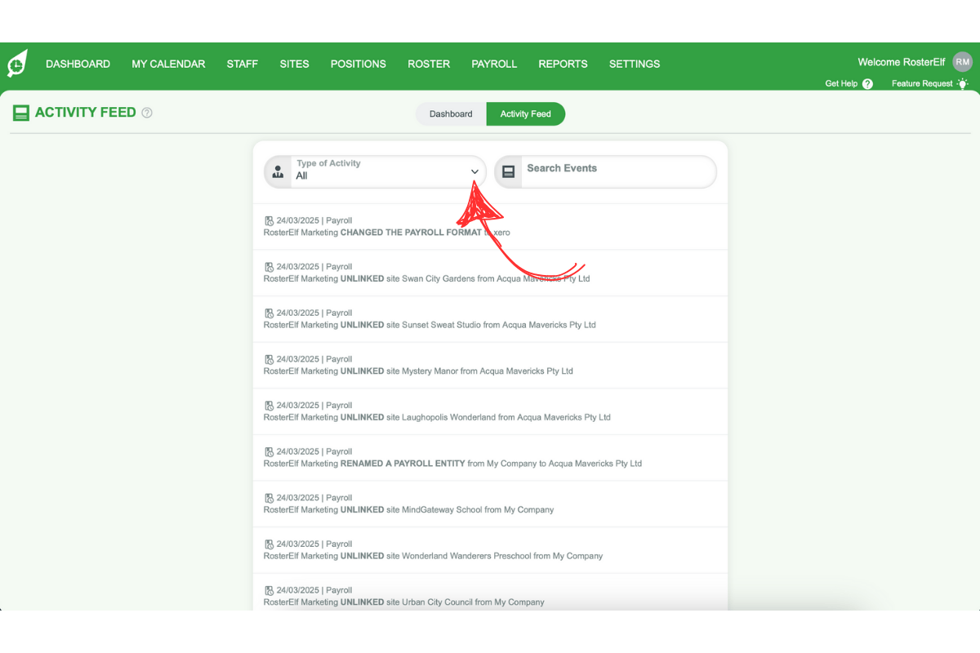
Task: Select the Activity Feed tab
Action: (x=525, y=113)
